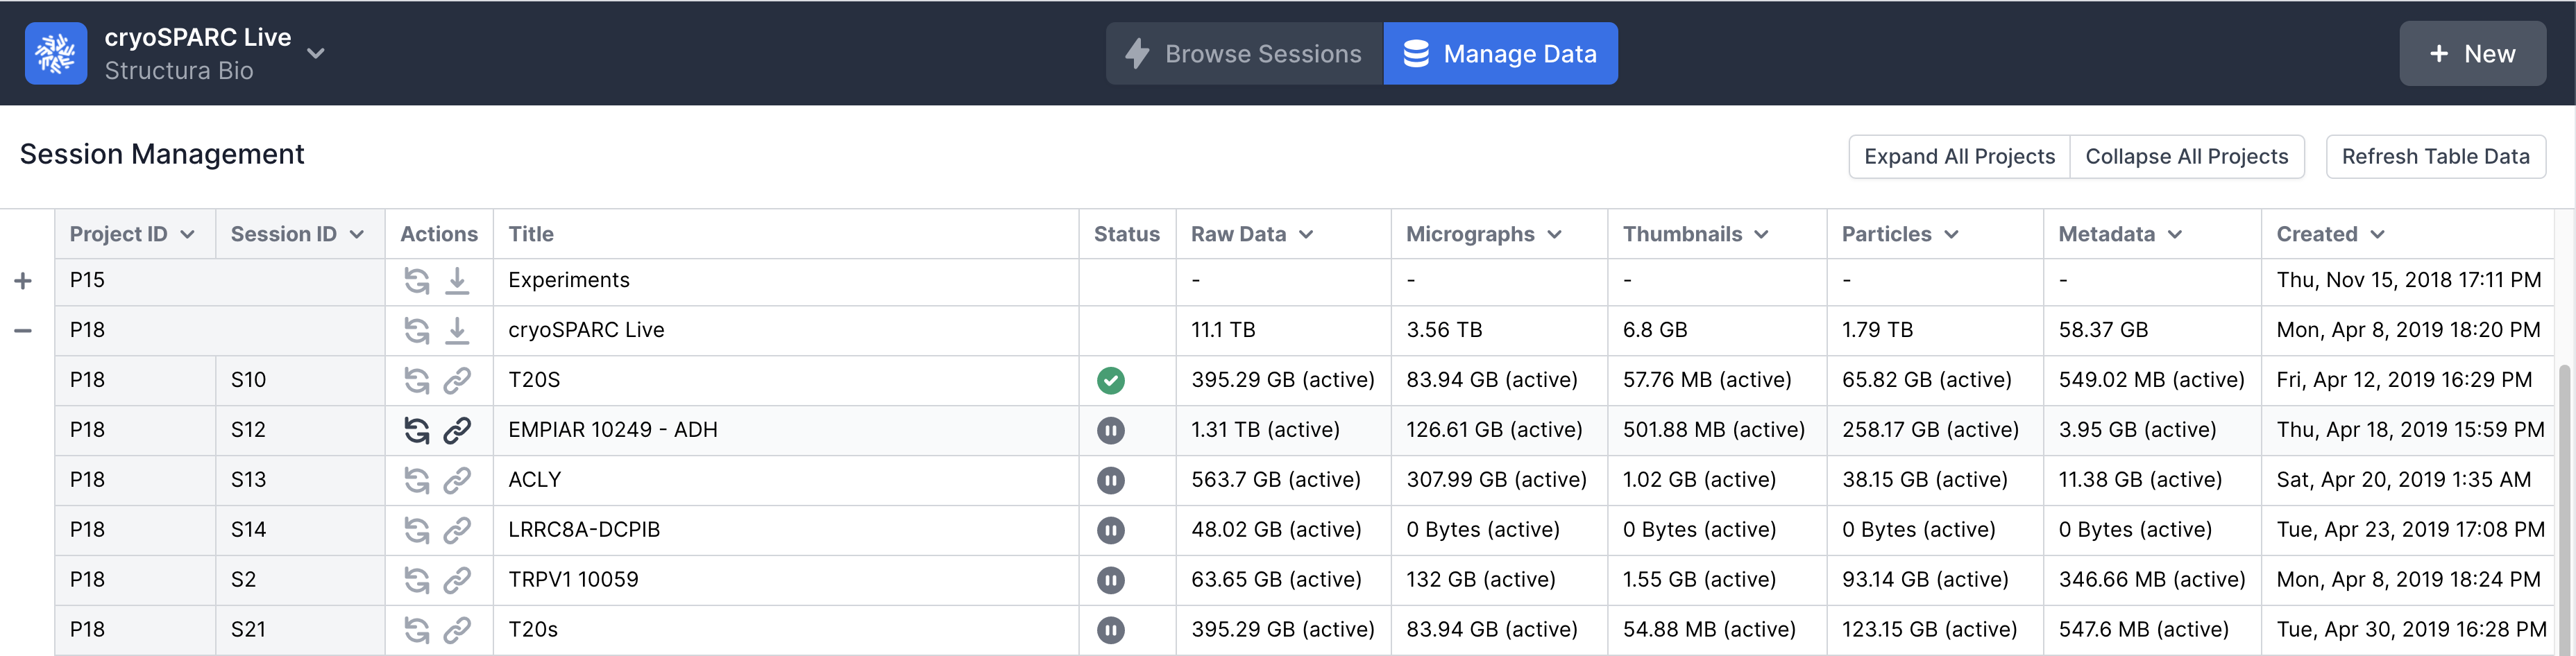Expand project P15 with plus icon
2576x656 pixels.
(x=23, y=281)
